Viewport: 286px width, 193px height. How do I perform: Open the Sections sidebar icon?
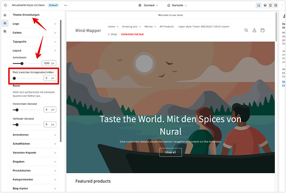click(5, 15)
